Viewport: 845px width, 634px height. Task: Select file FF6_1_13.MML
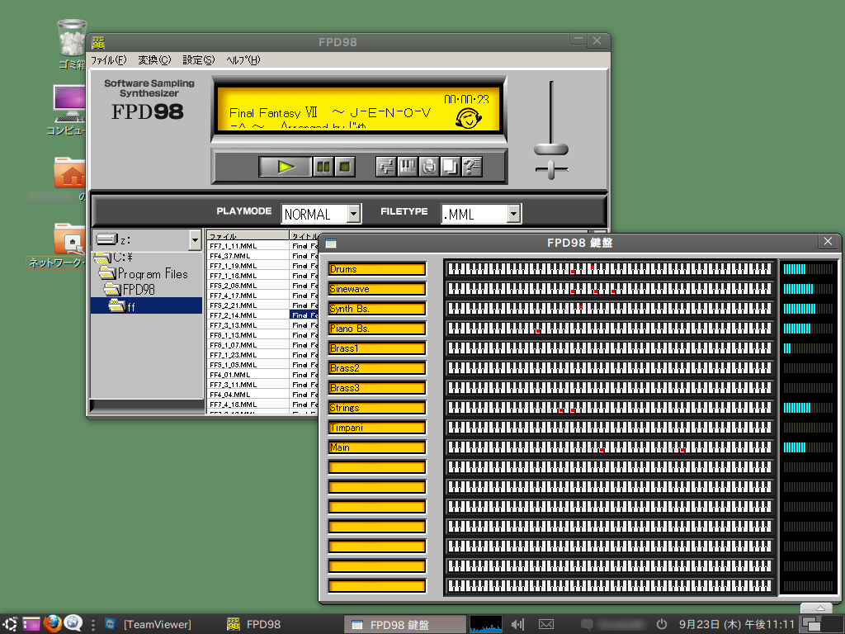(x=234, y=335)
